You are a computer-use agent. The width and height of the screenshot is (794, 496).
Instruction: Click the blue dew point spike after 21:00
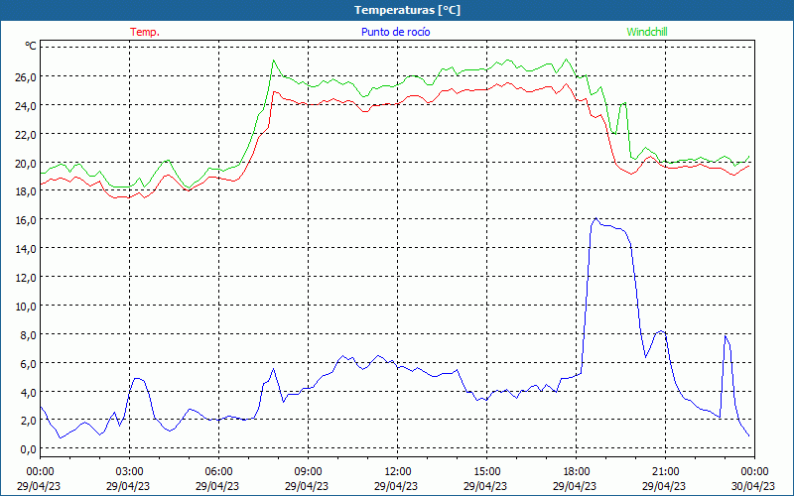(x=726, y=336)
